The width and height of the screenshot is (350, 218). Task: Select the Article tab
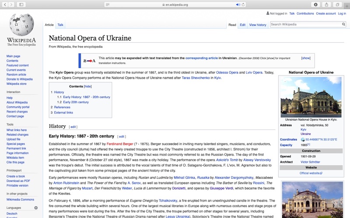click(x=49, y=25)
